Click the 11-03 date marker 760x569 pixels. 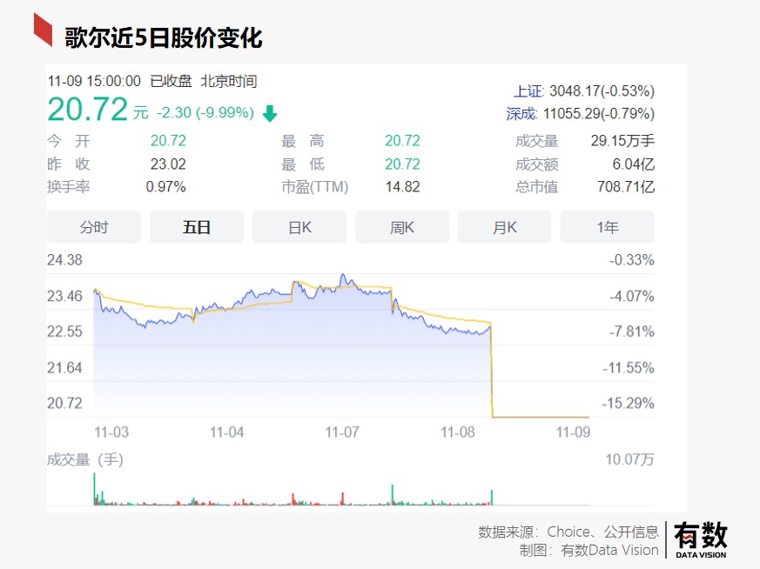click(x=111, y=432)
